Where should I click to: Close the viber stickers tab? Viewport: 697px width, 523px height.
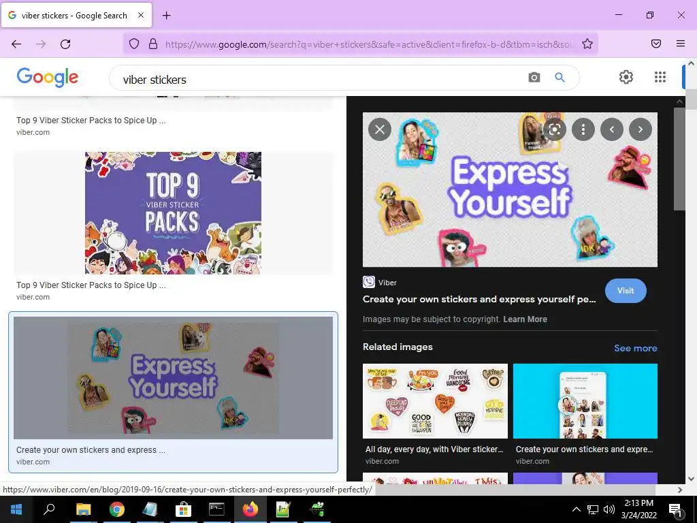coord(140,15)
